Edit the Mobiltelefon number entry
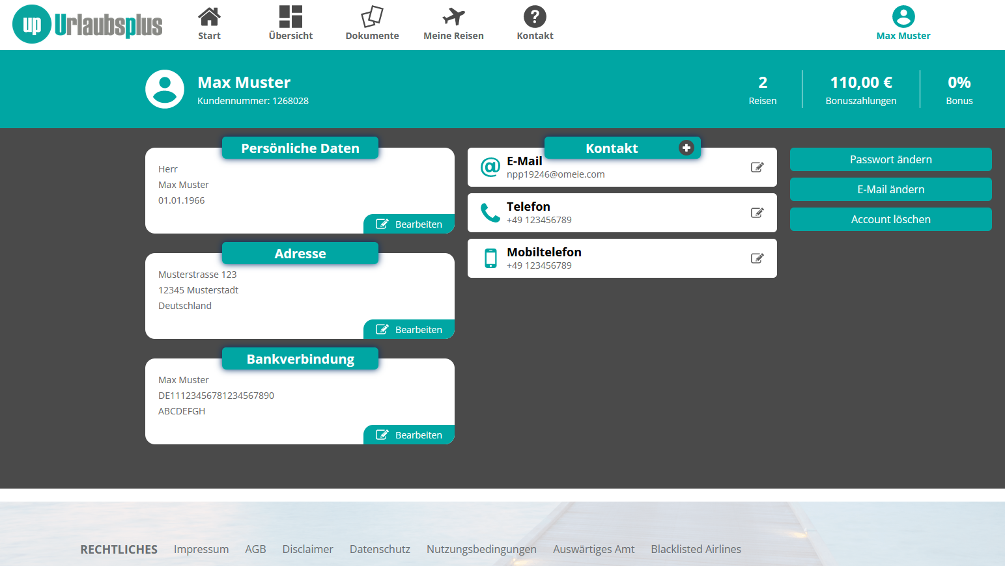 point(757,258)
